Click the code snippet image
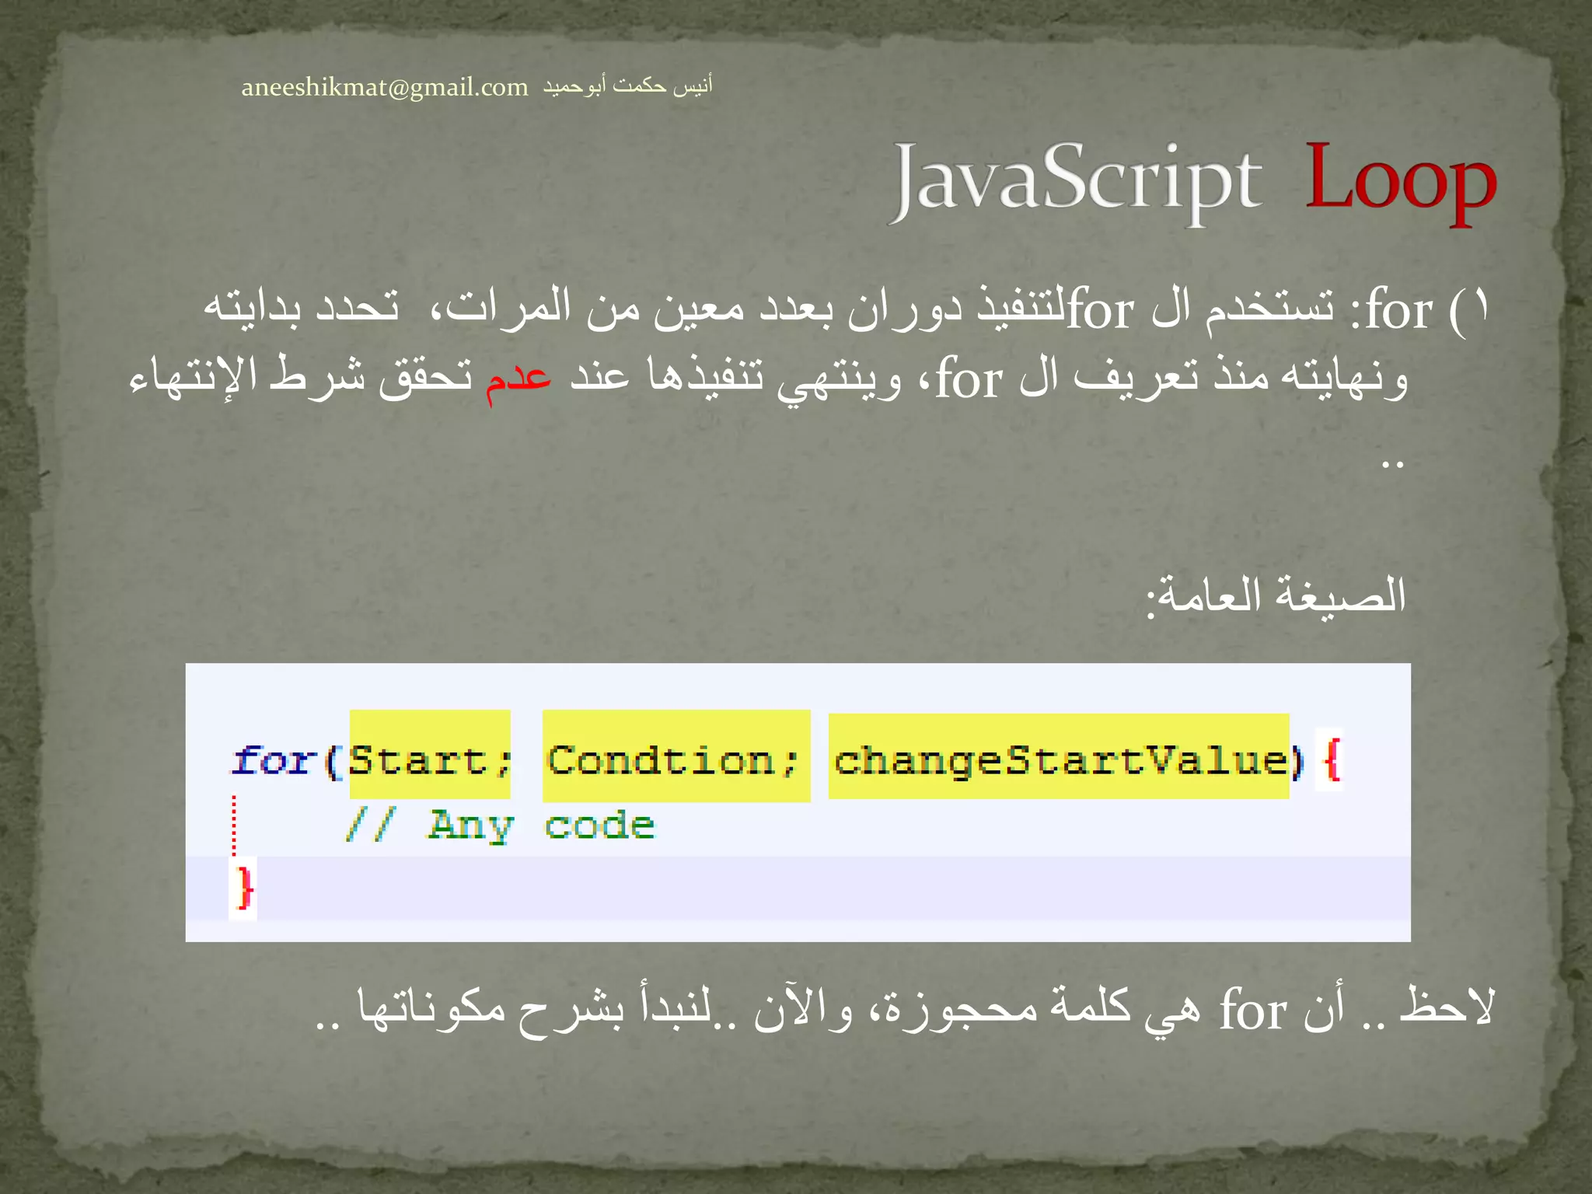The height and width of the screenshot is (1194, 1592). click(798, 803)
